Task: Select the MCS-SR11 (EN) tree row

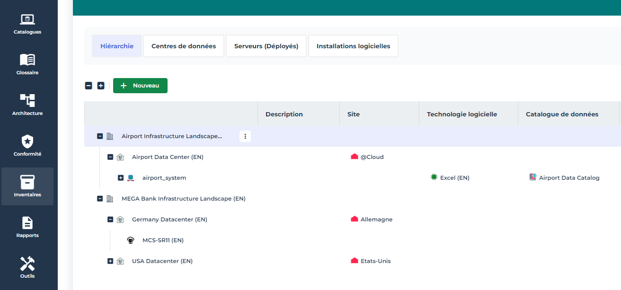Action: click(163, 240)
